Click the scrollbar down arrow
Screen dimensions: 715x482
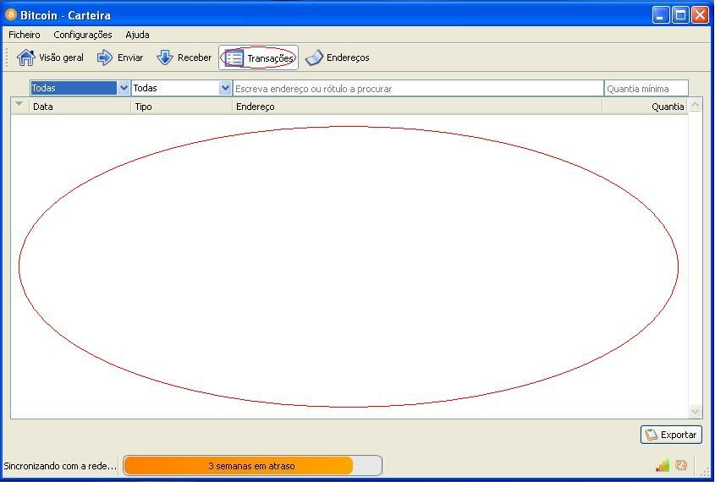[695, 411]
